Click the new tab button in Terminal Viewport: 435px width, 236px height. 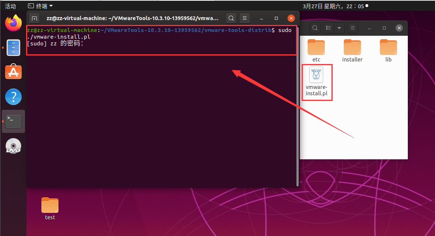[34, 18]
